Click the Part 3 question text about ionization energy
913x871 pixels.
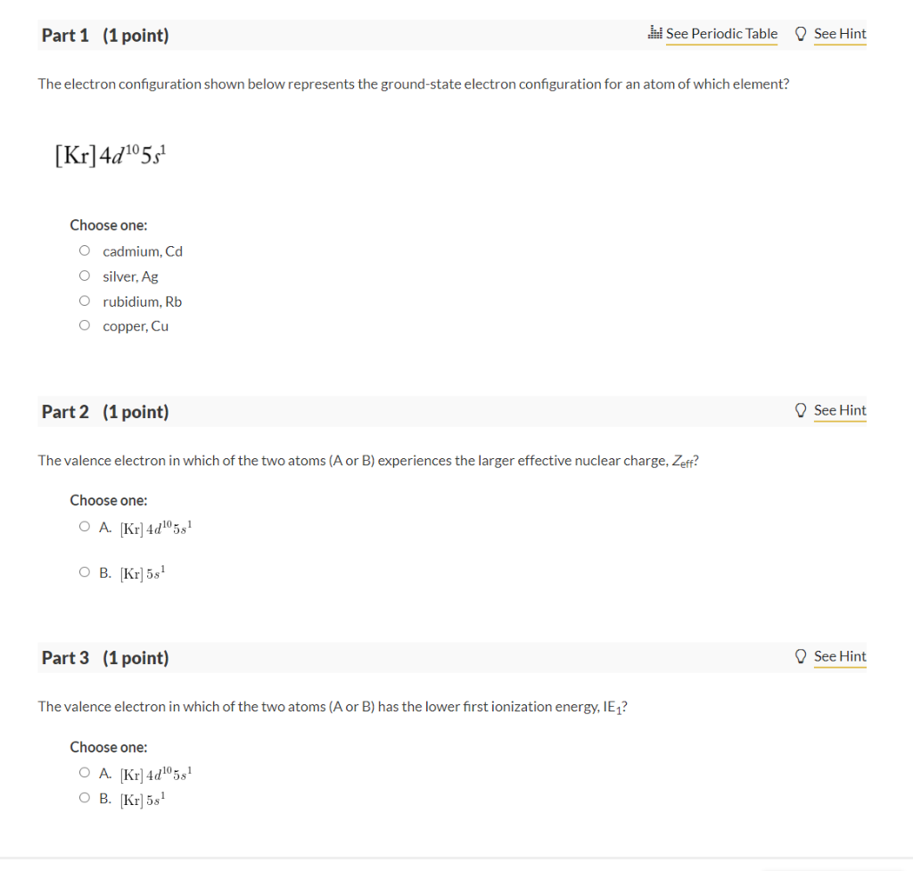pyautogui.click(x=332, y=705)
